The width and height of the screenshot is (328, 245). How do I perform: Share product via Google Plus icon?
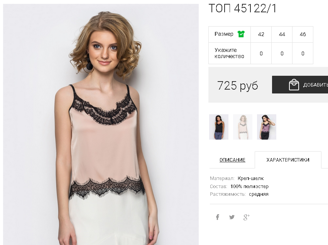pos(247,217)
